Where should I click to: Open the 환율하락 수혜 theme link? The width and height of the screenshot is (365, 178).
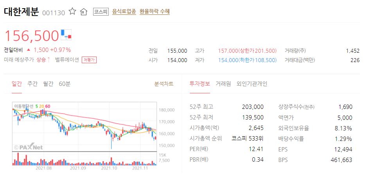pyautogui.click(x=155, y=11)
